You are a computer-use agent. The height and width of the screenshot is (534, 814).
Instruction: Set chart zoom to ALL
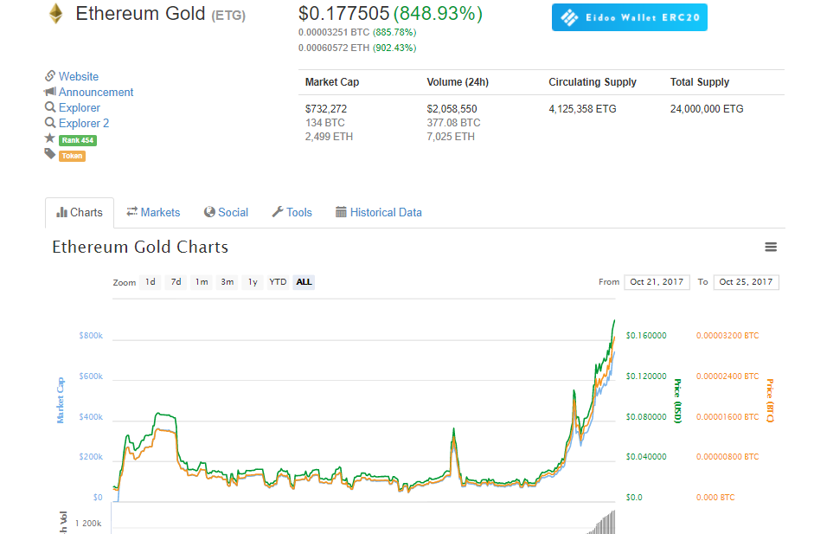[x=304, y=282]
